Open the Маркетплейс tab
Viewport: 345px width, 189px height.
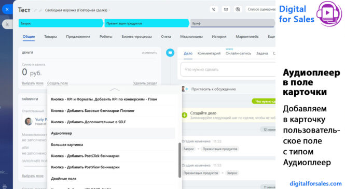tap(247, 37)
